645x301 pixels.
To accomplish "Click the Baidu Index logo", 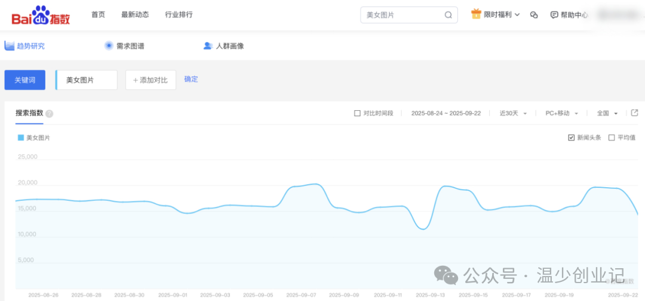I will 41,15.
